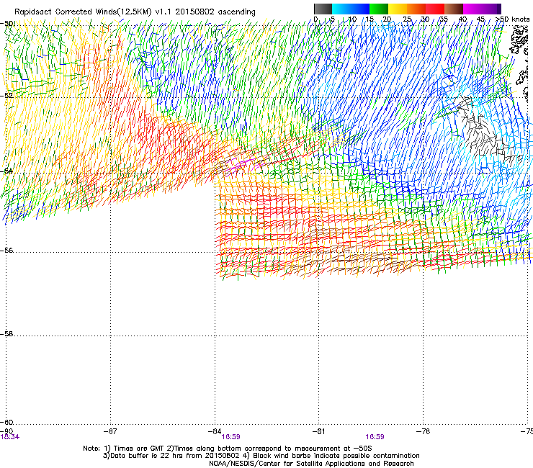Click the '20' legend scale label

tap(387, 19)
